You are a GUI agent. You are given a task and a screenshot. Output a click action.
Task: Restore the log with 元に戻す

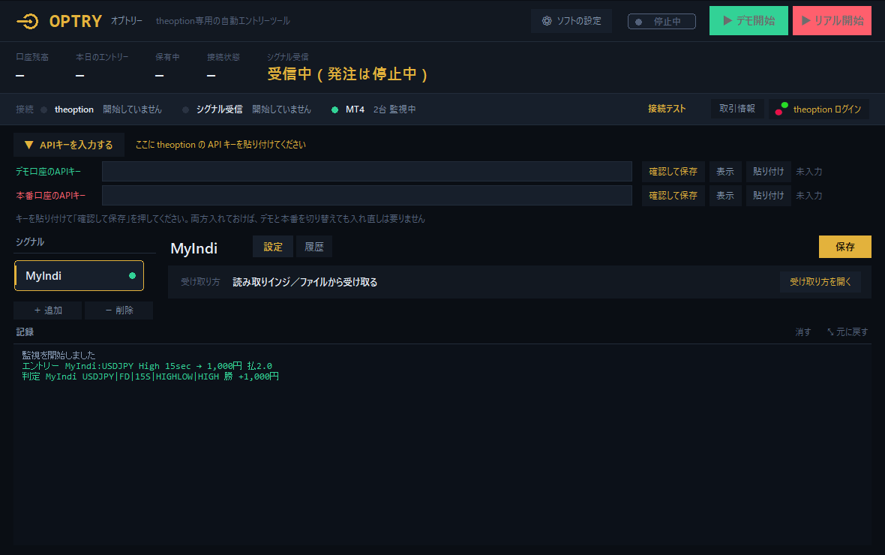click(847, 332)
